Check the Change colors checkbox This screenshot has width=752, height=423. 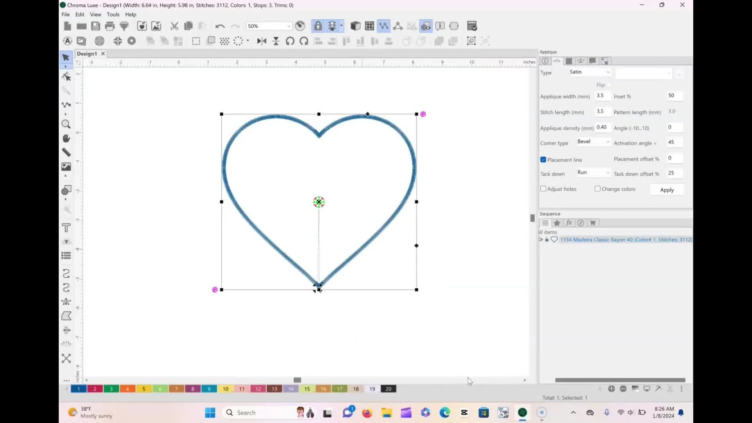click(x=597, y=189)
